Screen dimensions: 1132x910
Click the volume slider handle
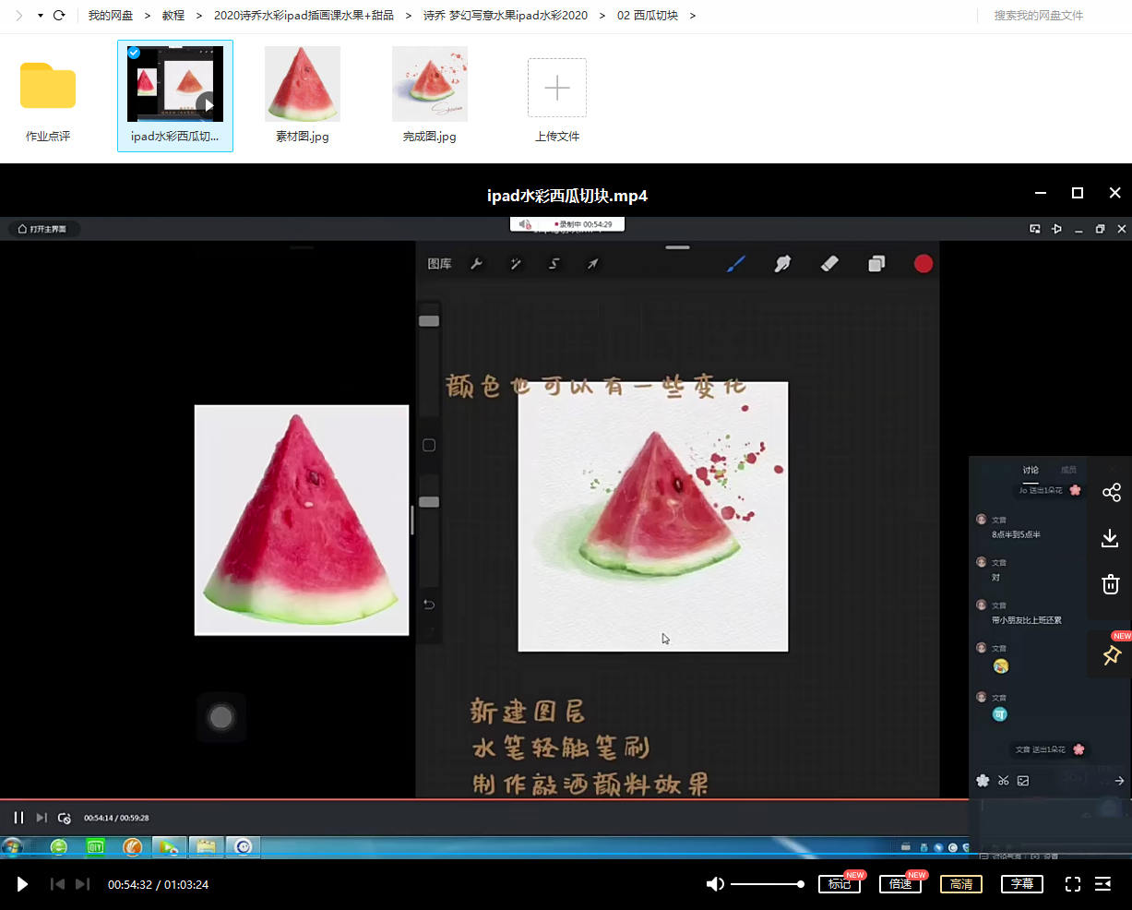tap(800, 884)
